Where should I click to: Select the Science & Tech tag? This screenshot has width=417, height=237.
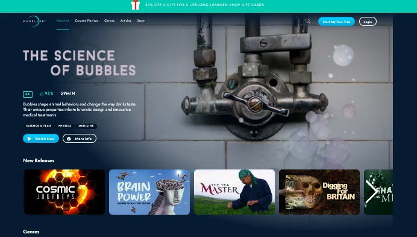pyautogui.click(x=39, y=125)
